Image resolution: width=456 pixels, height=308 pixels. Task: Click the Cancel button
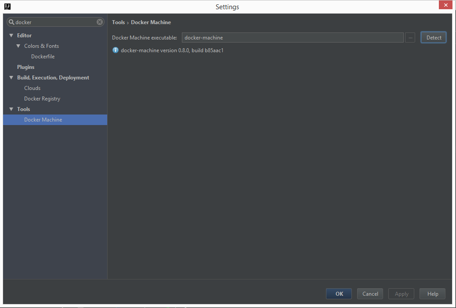(370, 294)
